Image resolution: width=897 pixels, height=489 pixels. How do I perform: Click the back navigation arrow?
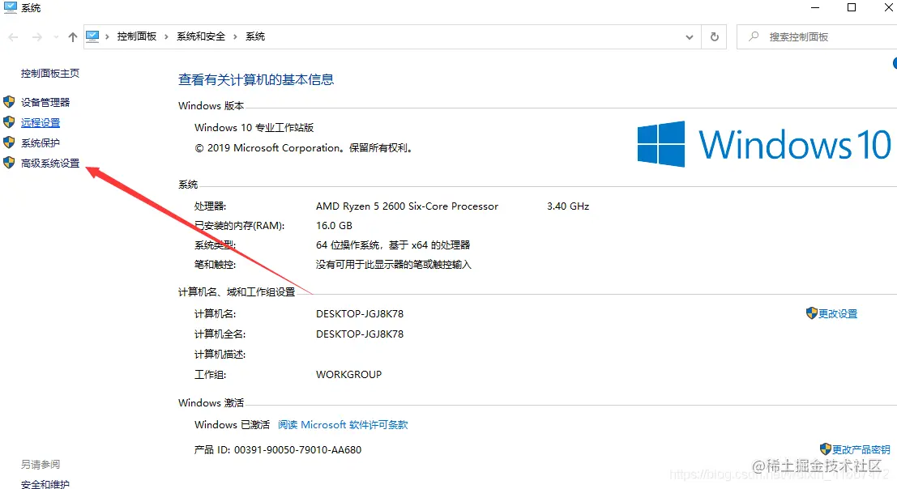click(x=13, y=37)
